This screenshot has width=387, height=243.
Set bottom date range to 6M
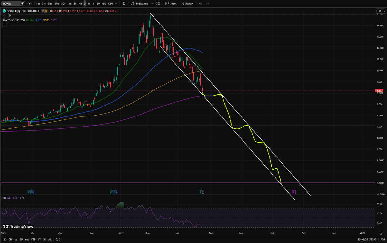pos(27,239)
